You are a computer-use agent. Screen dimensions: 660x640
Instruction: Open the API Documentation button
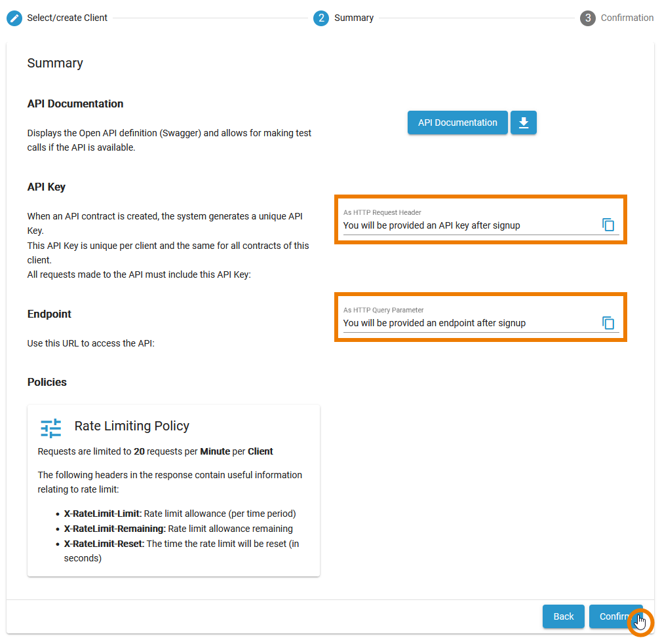click(x=457, y=122)
